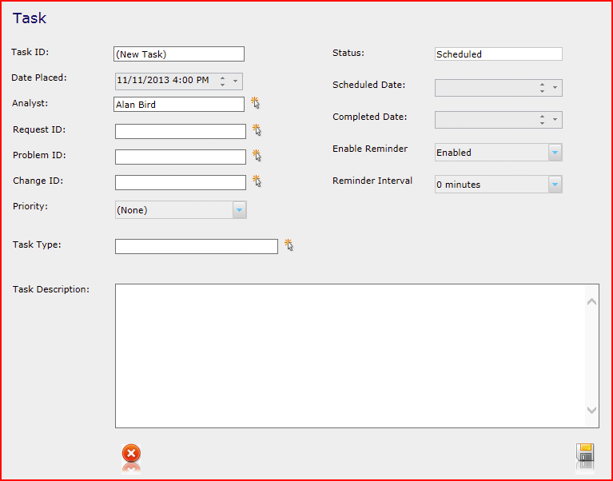
Task: Click the Reminder Interval label
Action: [372, 181]
